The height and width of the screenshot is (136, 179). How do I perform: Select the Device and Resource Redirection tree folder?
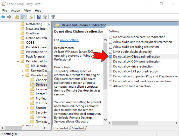[38, 85]
